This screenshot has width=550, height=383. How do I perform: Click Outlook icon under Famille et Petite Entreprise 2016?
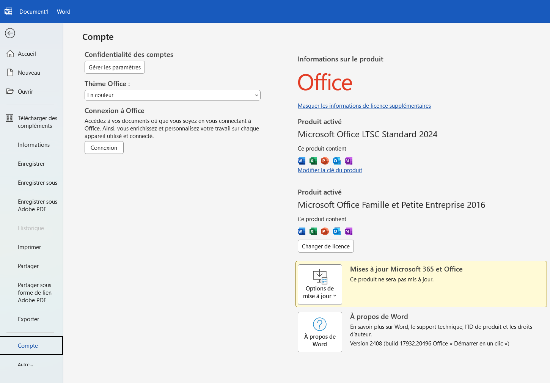pos(337,231)
